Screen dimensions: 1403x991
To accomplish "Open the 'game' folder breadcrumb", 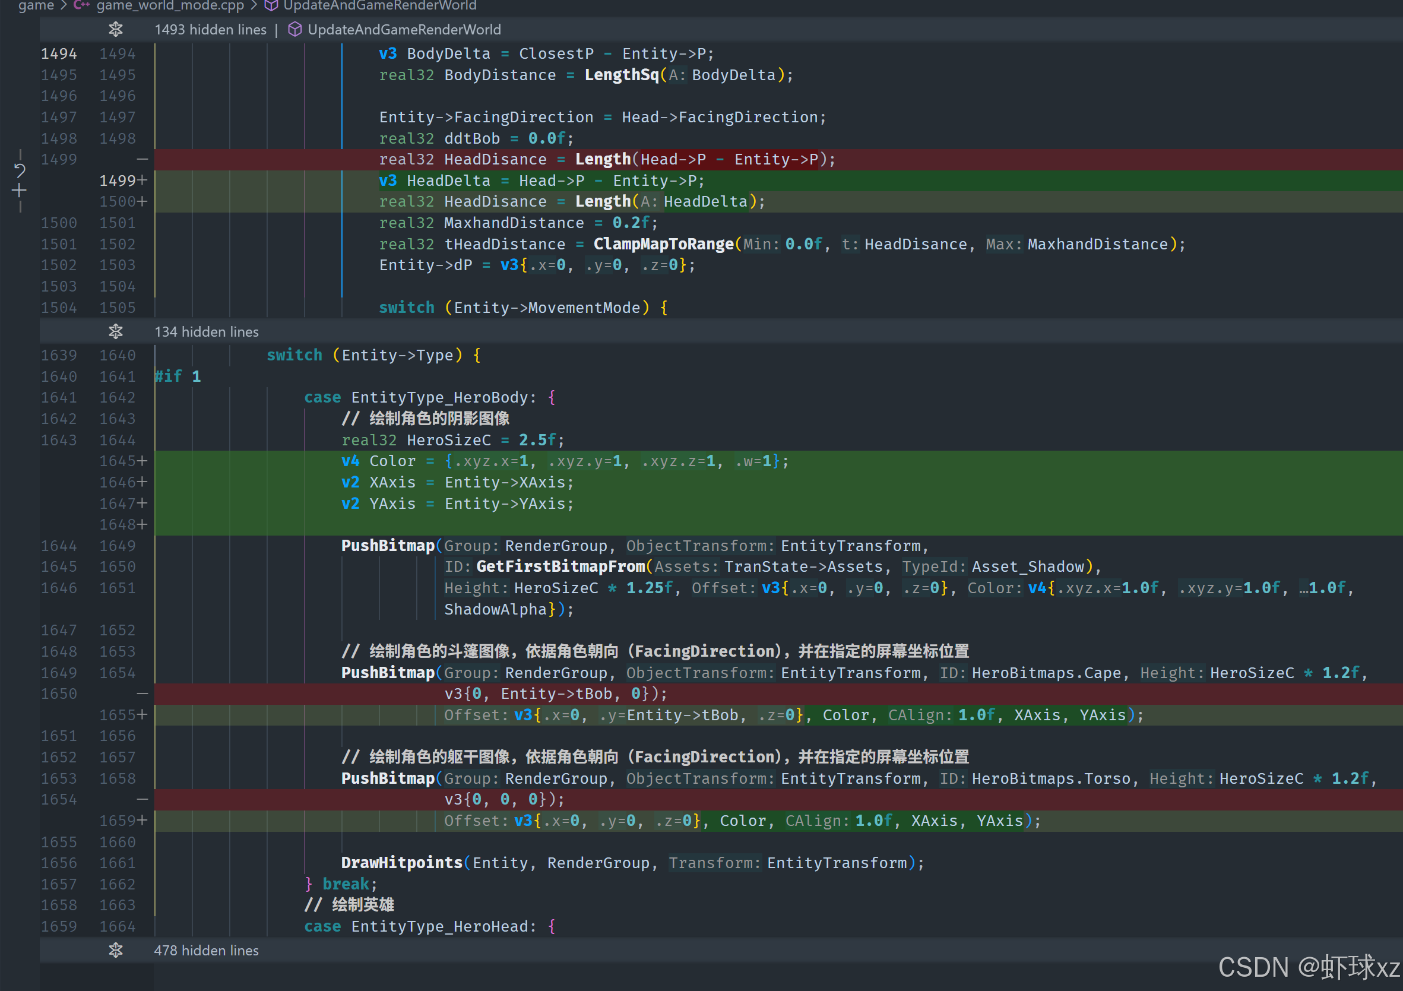I will [x=36, y=5].
